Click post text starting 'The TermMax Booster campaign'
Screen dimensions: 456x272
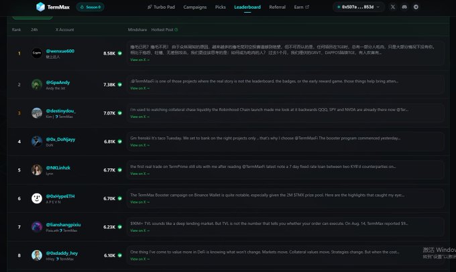tap(268, 195)
